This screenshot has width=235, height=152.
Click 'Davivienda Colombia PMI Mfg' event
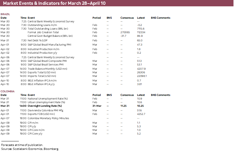point(45,110)
